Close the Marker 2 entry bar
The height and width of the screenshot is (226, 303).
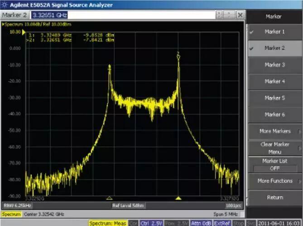point(240,15)
